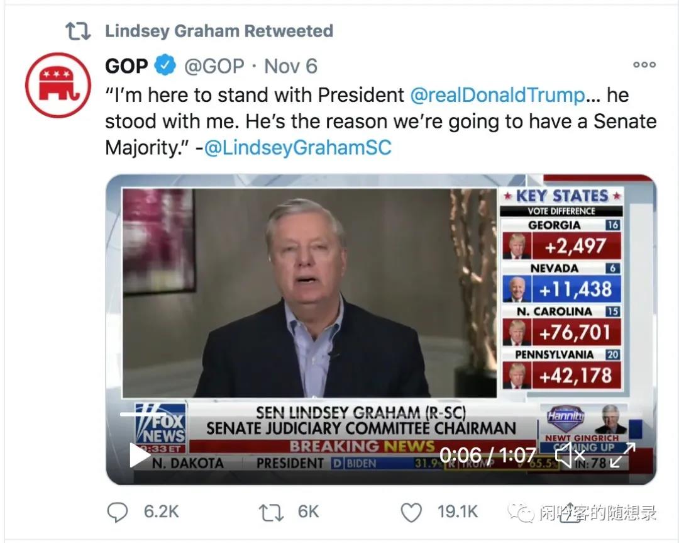Click the reply speech bubble icon
The width and height of the screenshot is (679, 543).
click(x=117, y=512)
